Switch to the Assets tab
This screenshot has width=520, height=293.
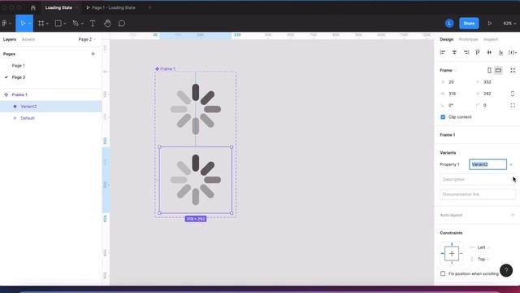(28, 39)
